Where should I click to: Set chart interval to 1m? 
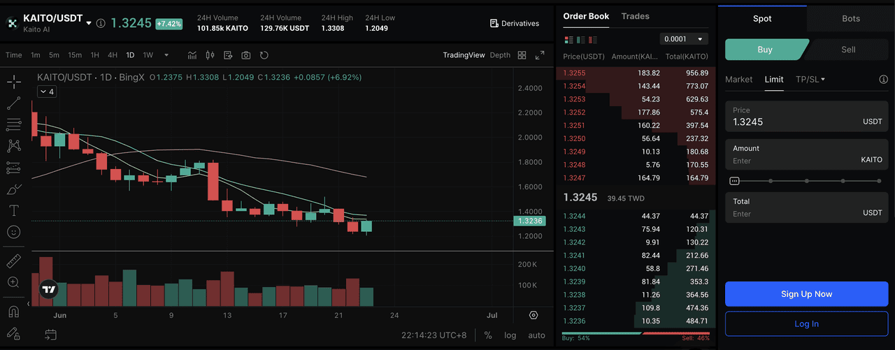36,55
